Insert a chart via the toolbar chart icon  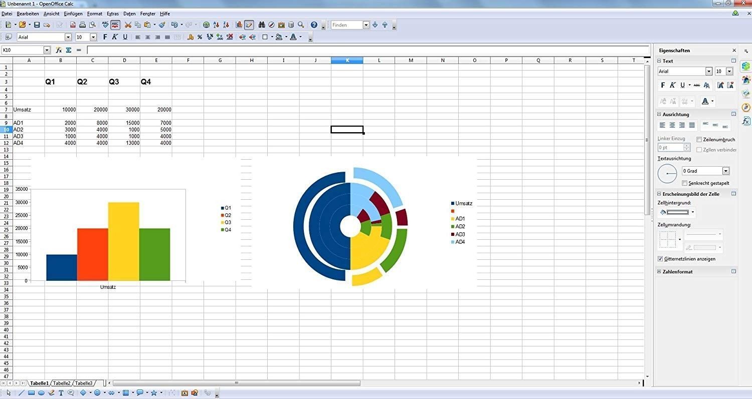239,25
